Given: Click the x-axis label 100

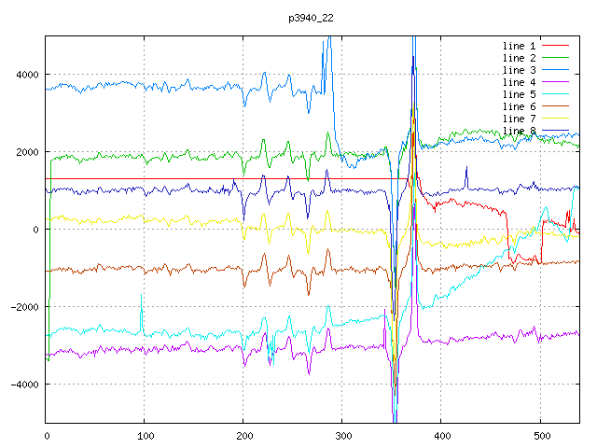Looking at the screenshot, I should (x=146, y=436).
